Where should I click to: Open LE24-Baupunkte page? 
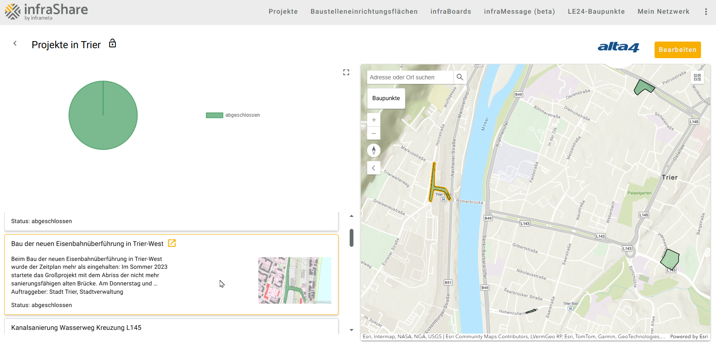[x=596, y=12]
